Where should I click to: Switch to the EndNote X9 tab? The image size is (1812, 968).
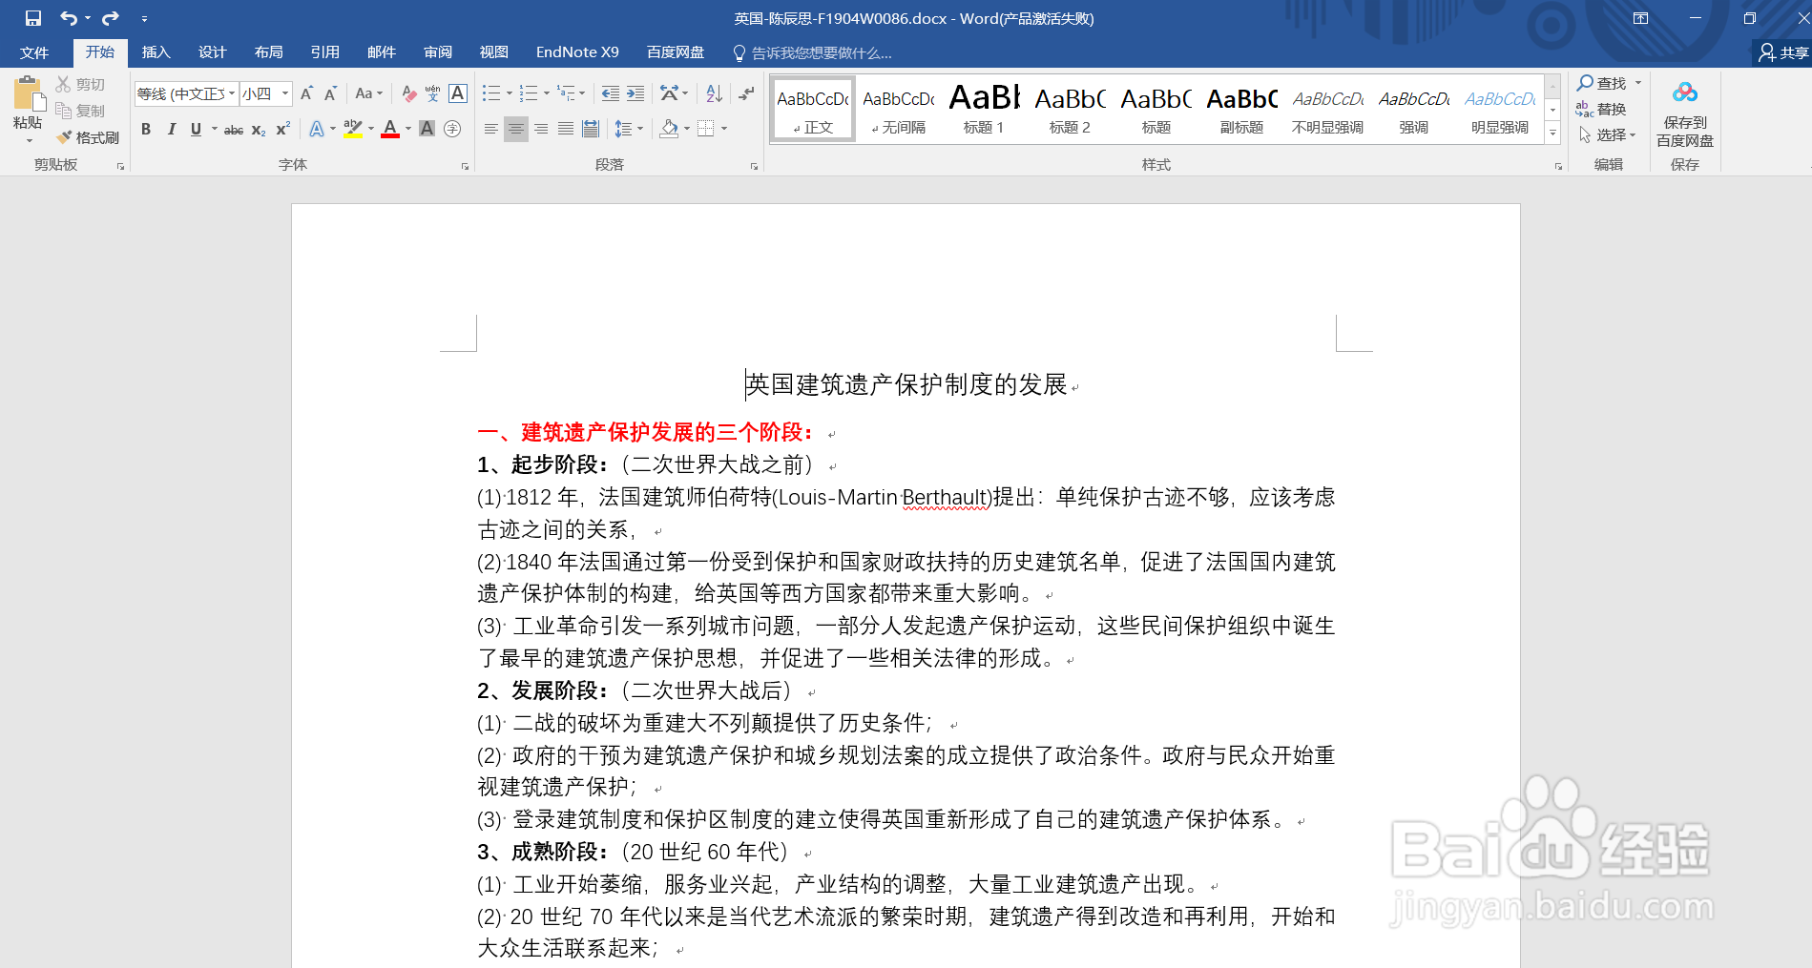click(x=576, y=52)
